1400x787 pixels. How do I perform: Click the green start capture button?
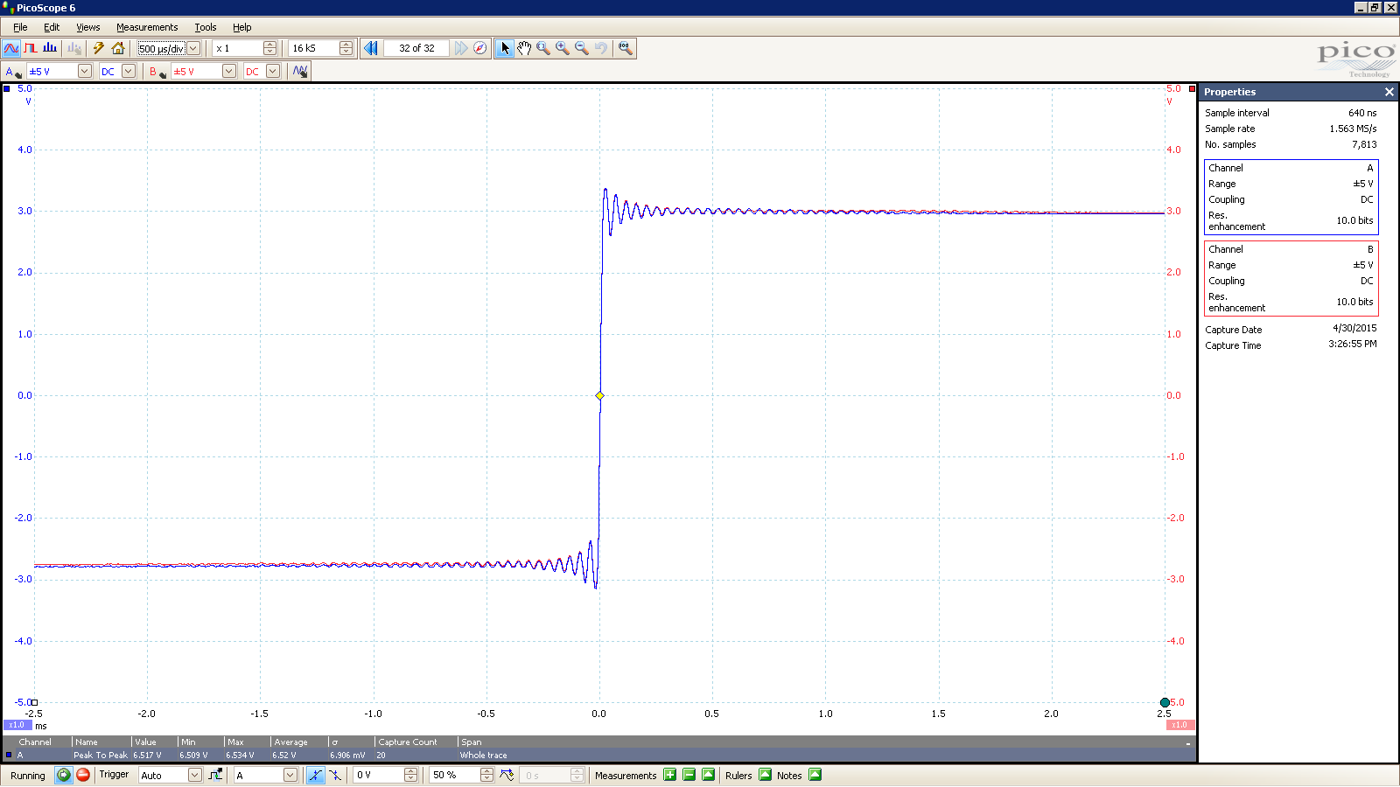tap(63, 775)
